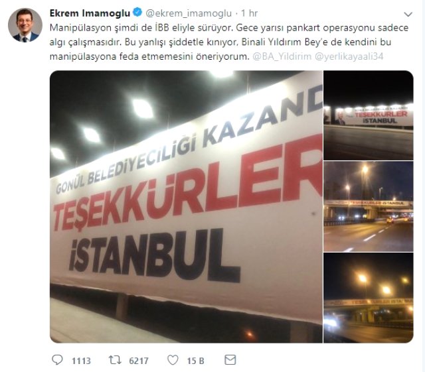Open the bottom right night road photo
This screenshot has height=372, width=425.
click(369, 298)
